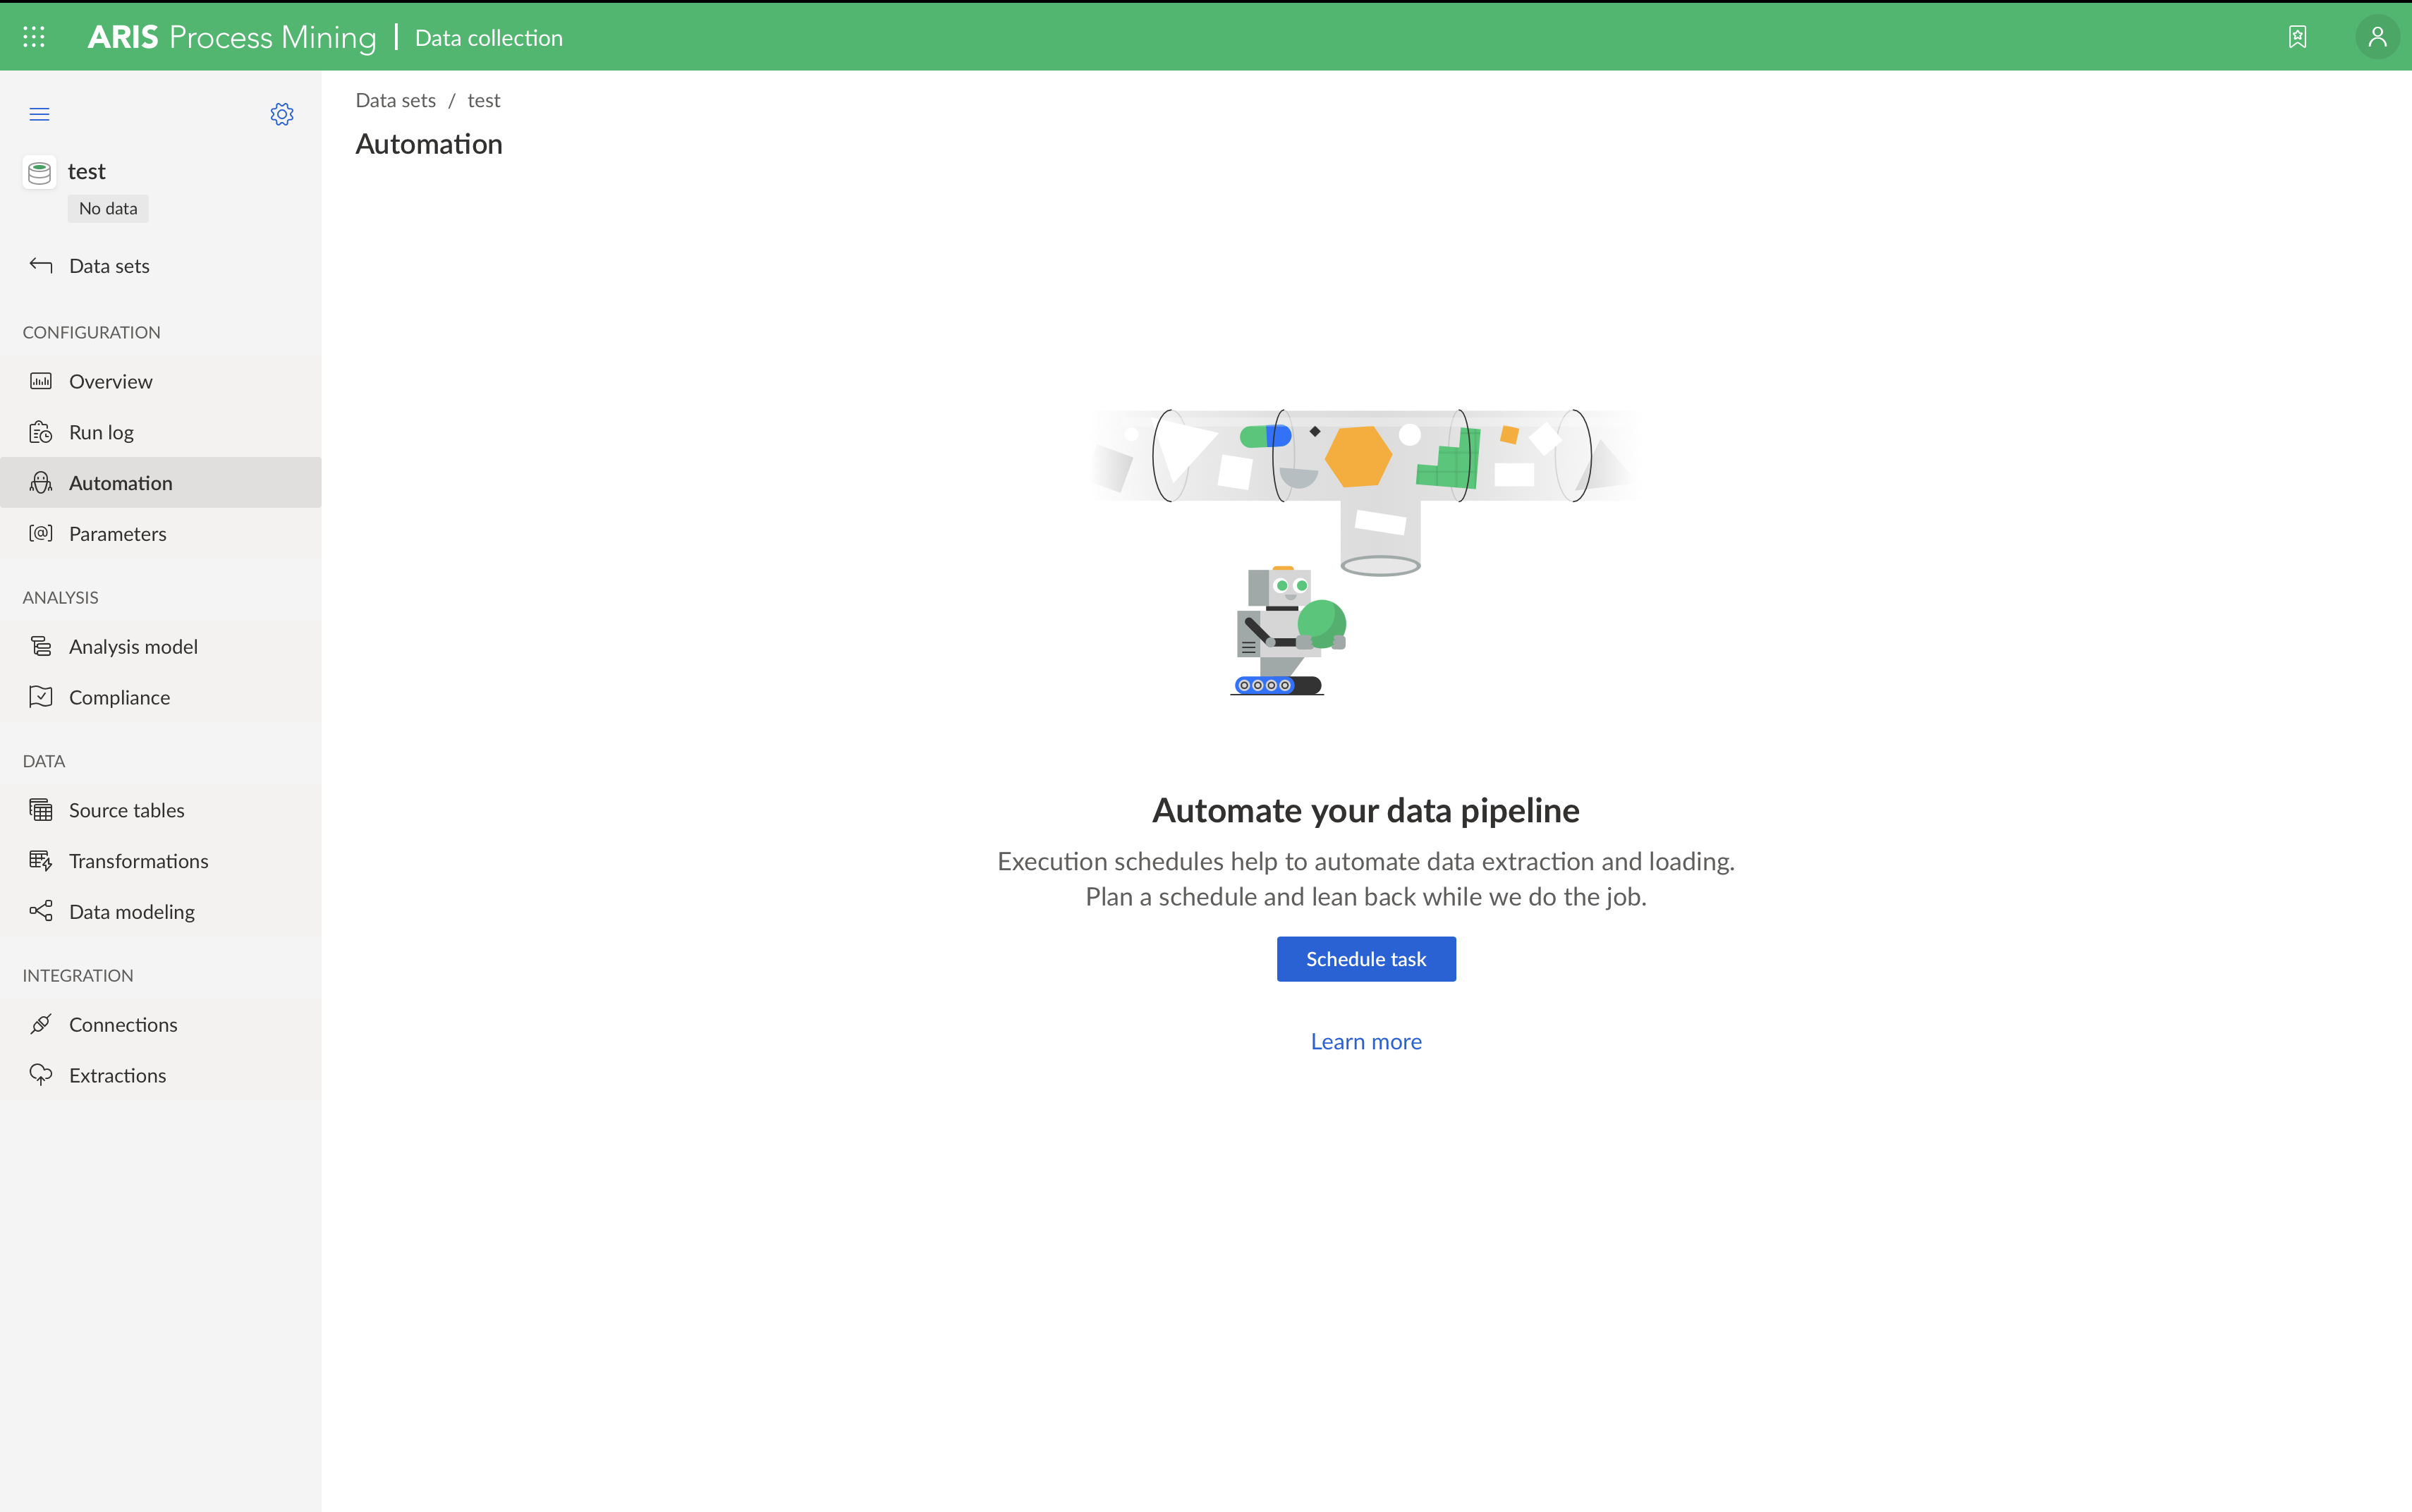Open the Transformations page

click(160, 861)
